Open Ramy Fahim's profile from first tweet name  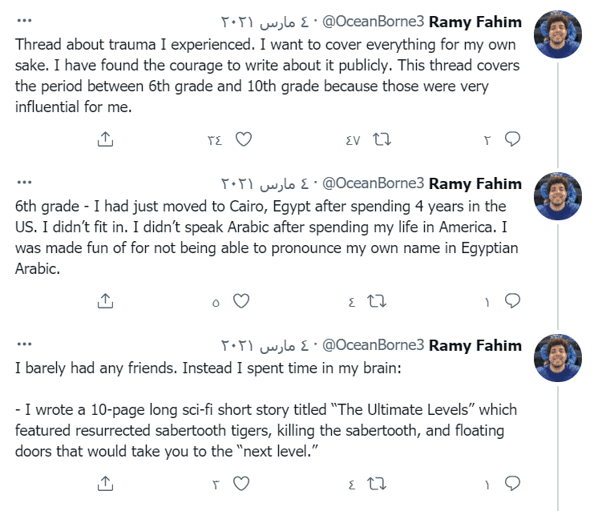tap(475, 22)
